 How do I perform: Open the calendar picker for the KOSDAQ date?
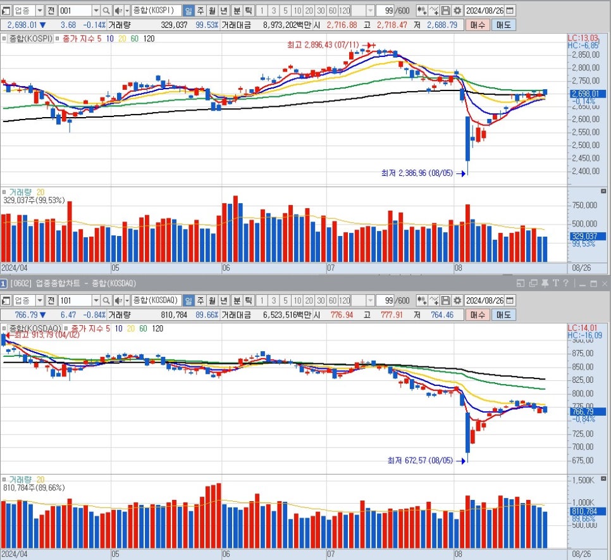click(x=509, y=301)
